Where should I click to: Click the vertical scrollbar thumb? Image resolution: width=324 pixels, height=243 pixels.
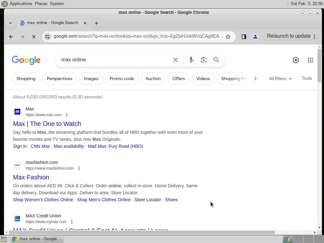click(x=320, y=66)
